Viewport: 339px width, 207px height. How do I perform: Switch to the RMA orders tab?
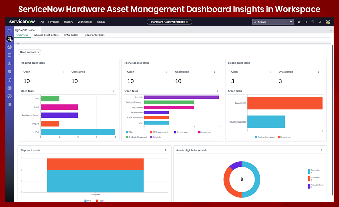(x=71, y=35)
